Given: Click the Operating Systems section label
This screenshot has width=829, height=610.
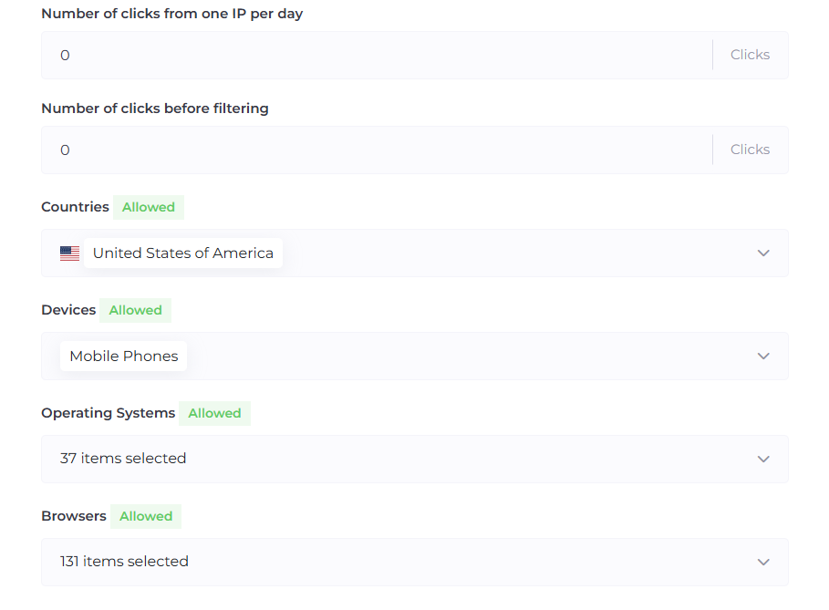Looking at the screenshot, I should (x=108, y=413).
